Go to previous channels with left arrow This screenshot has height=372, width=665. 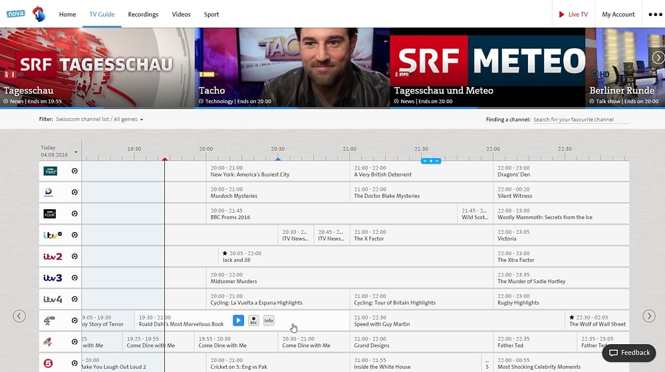(19, 316)
